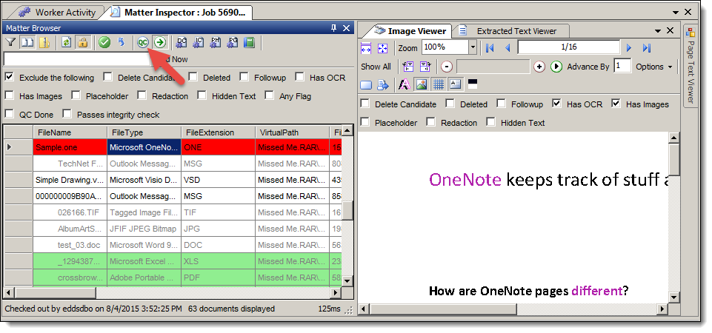
Task: Select the Simple Drawing.v... file row
Action: point(173,180)
